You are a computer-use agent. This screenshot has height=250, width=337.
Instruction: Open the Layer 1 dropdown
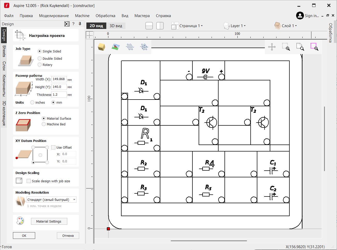238,26
